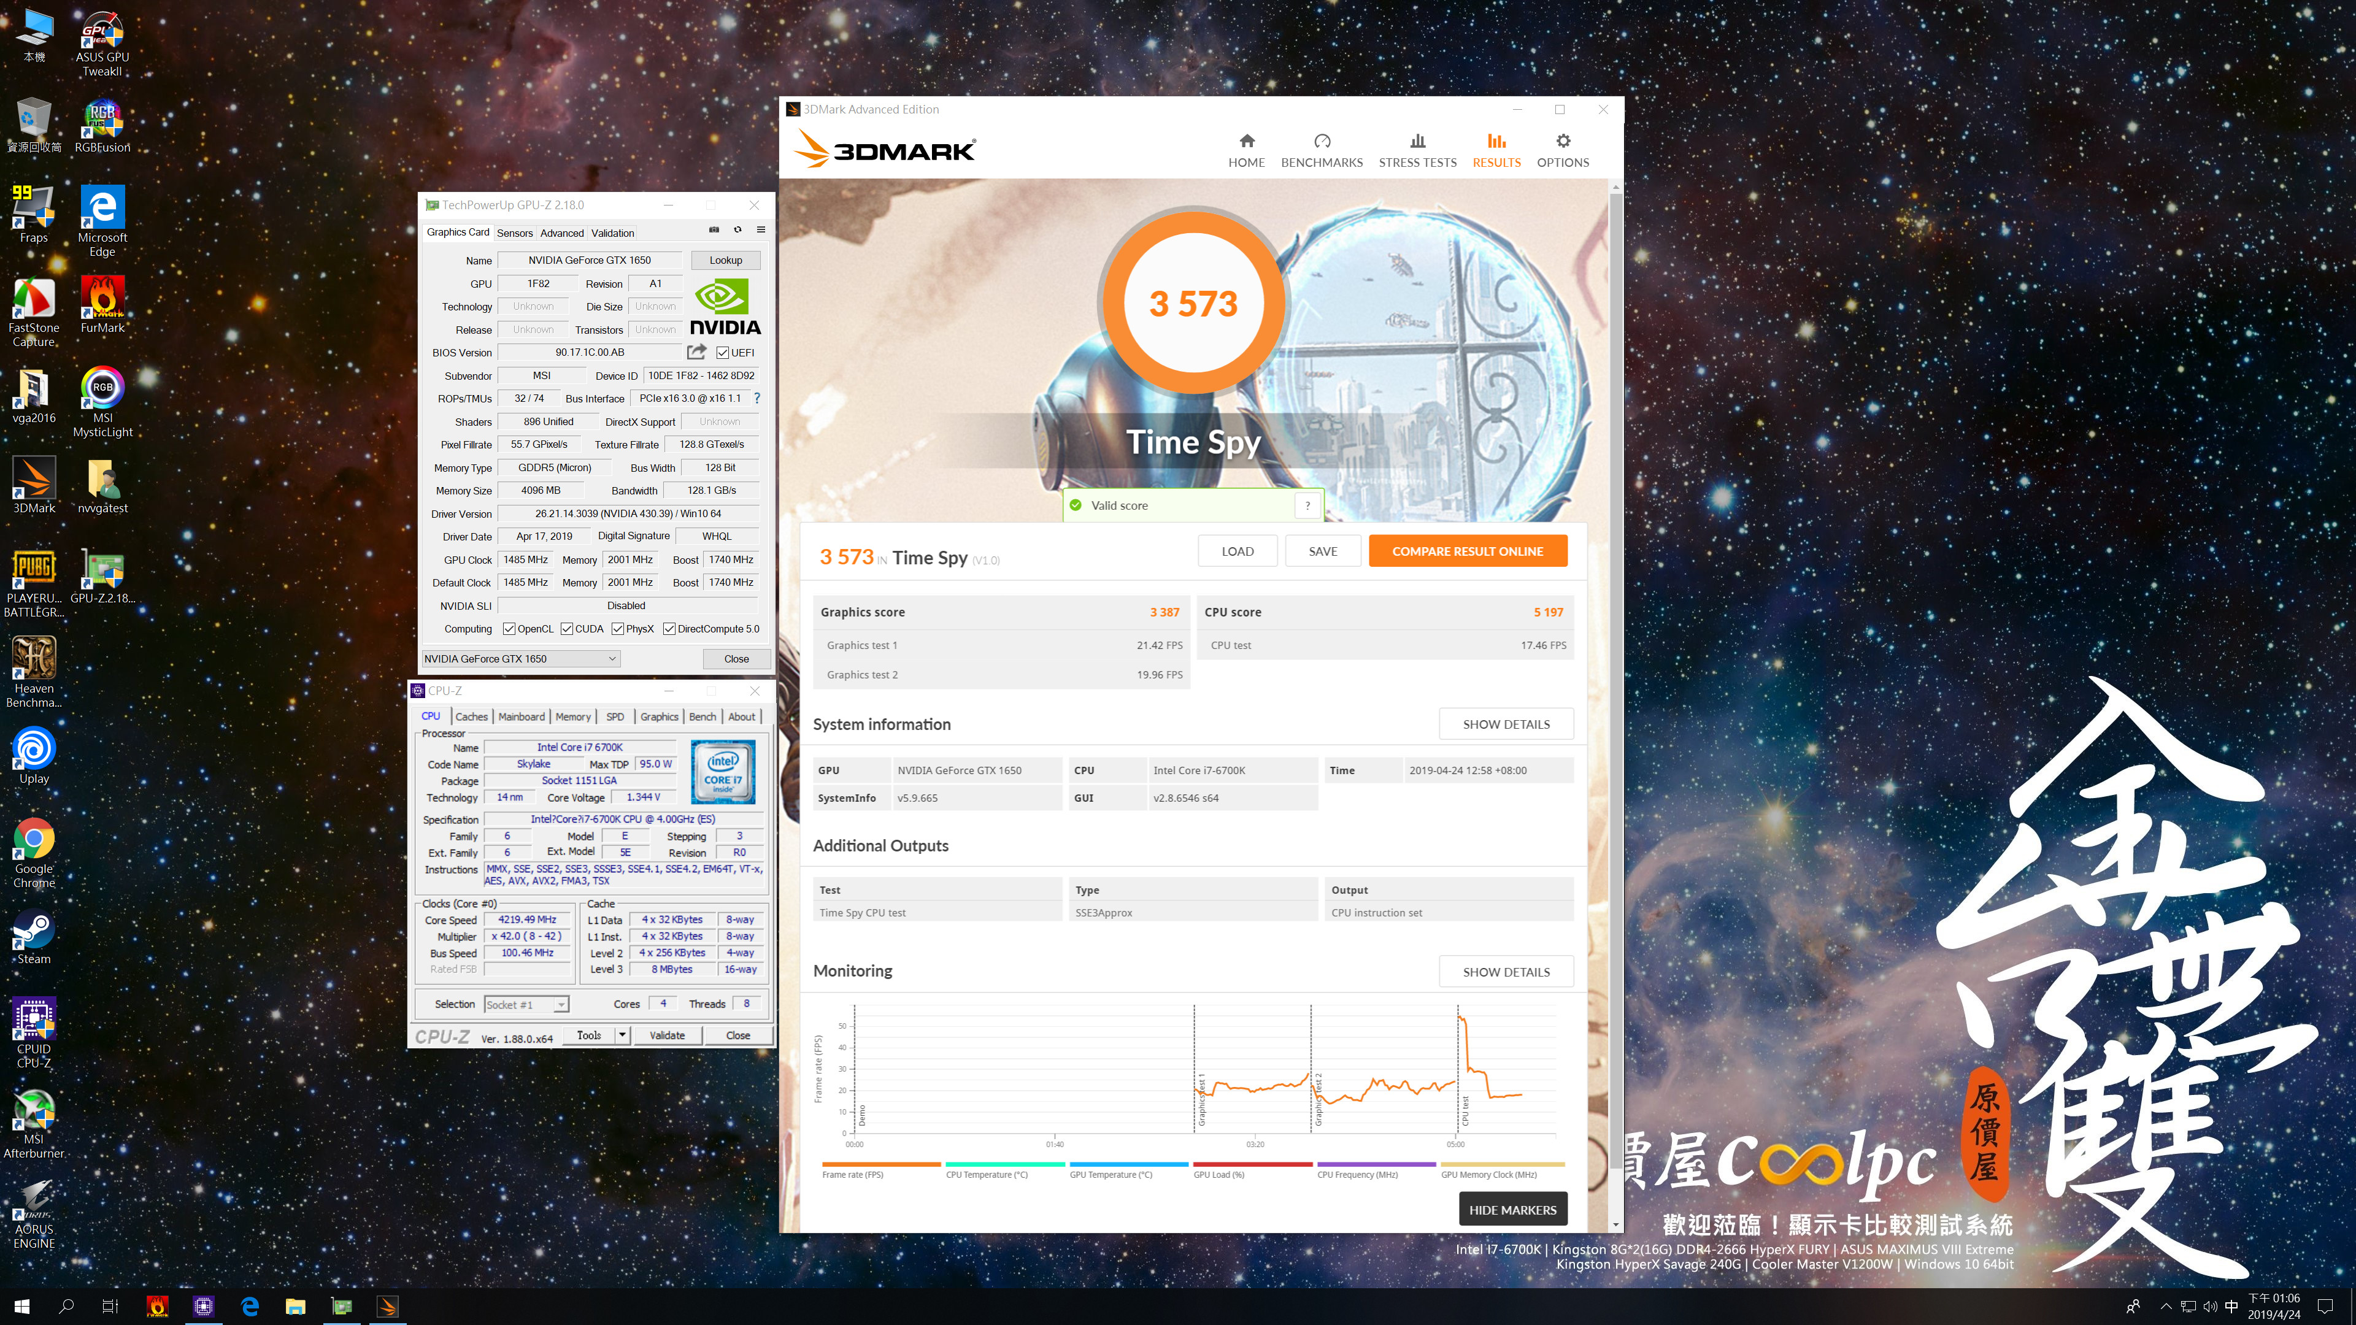
Task: Switch to Sensors tab in GPU-Z
Action: (515, 233)
